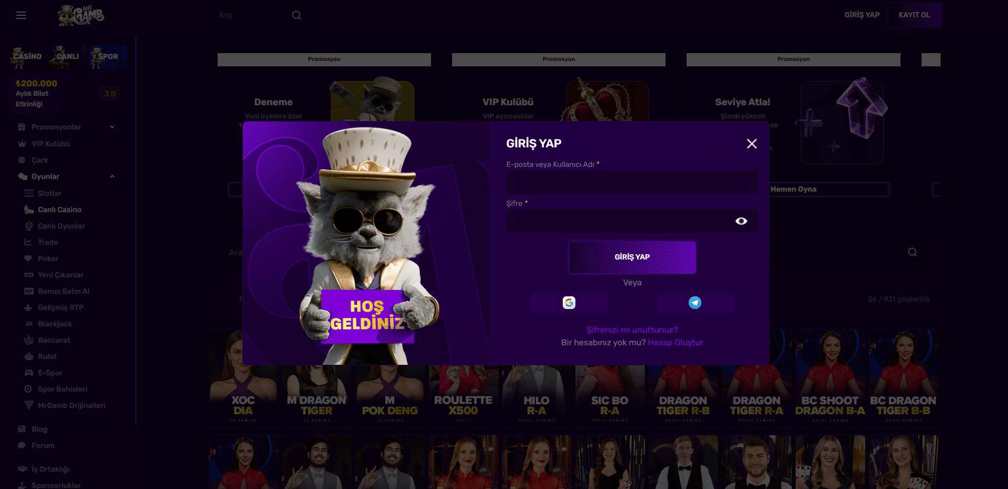The width and height of the screenshot is (1008, 489).
Task: Open the hamburger menu icon
Action: click(x=21, y=15)
